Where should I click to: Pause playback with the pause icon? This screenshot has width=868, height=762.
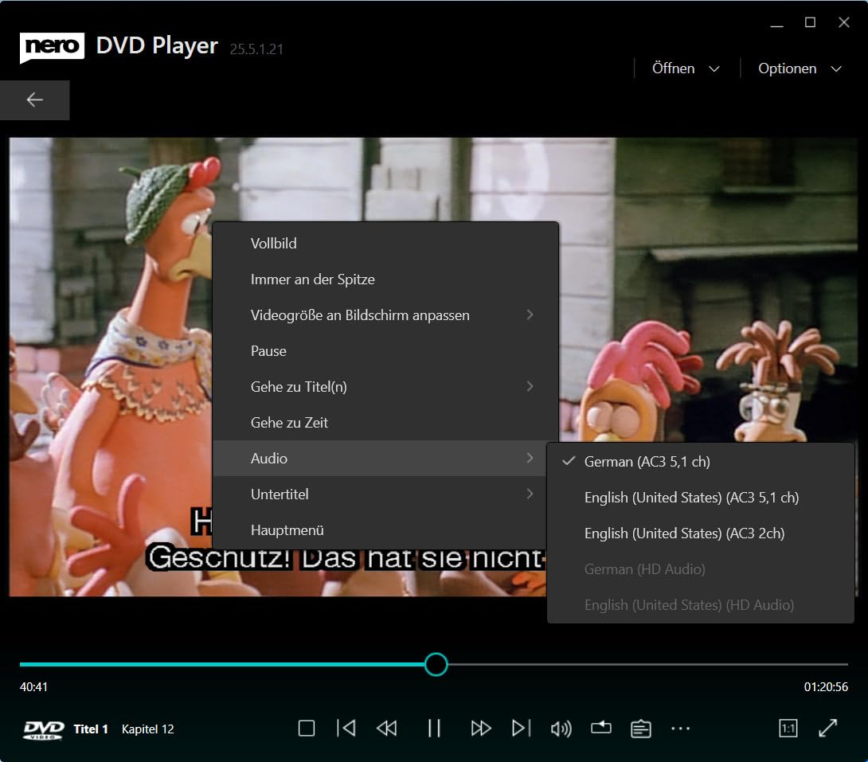434,729
